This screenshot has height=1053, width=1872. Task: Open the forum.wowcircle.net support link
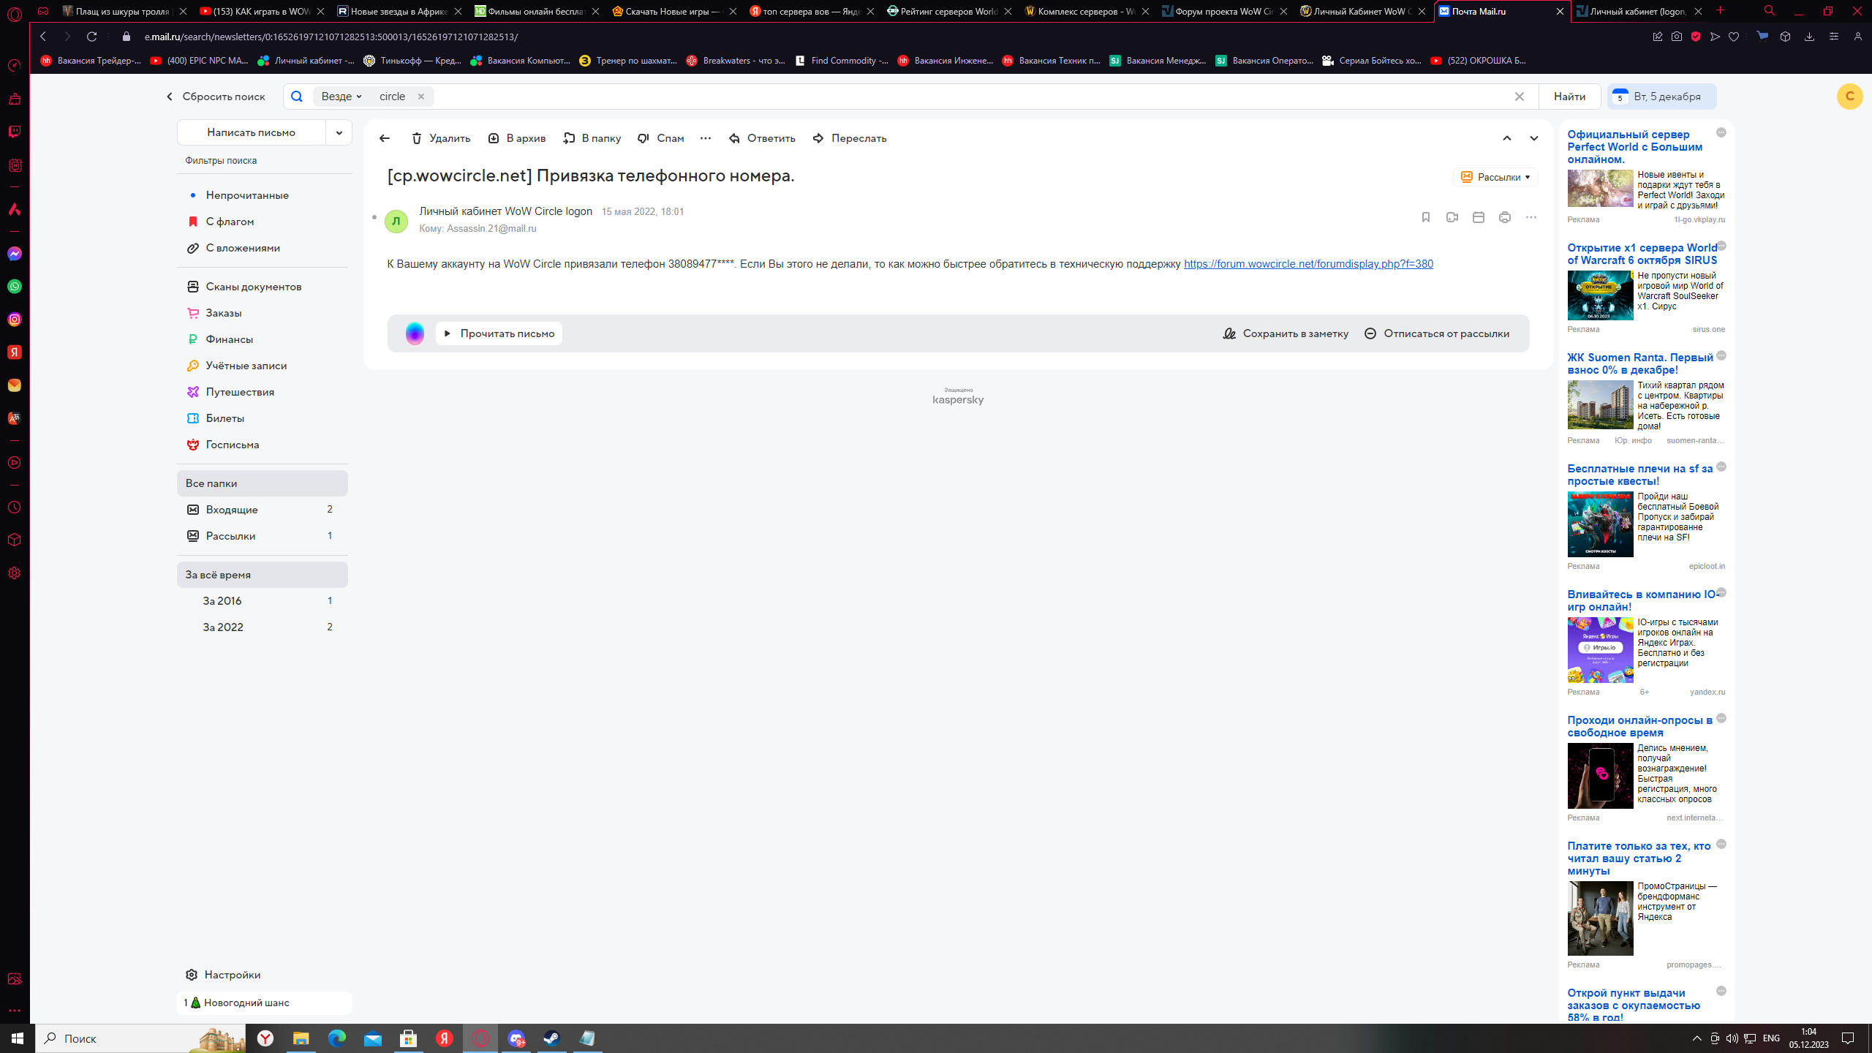click(1308, 264)
